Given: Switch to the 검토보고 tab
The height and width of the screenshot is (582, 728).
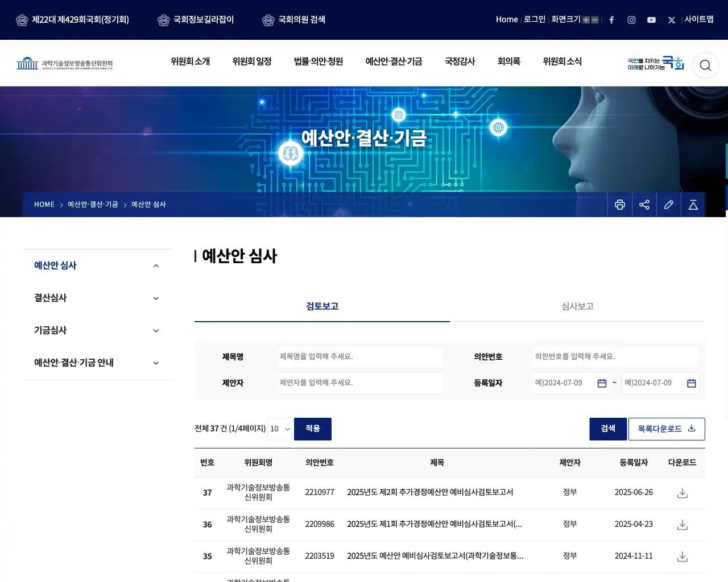Looking at the screenshot, I should (322, 306).
